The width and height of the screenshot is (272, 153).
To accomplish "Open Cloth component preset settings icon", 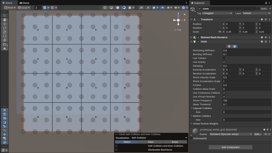I will point(265,42).
